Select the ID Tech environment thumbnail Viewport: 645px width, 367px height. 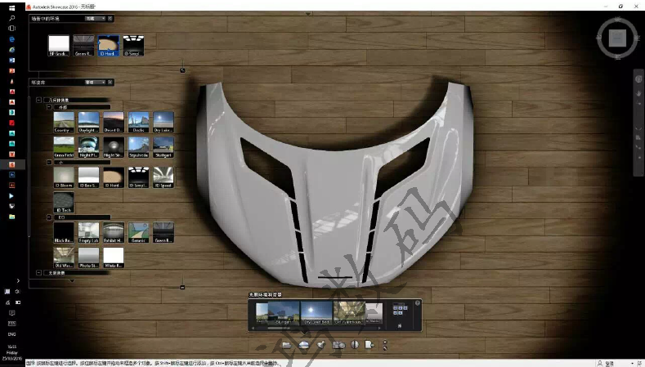(64, 201)
